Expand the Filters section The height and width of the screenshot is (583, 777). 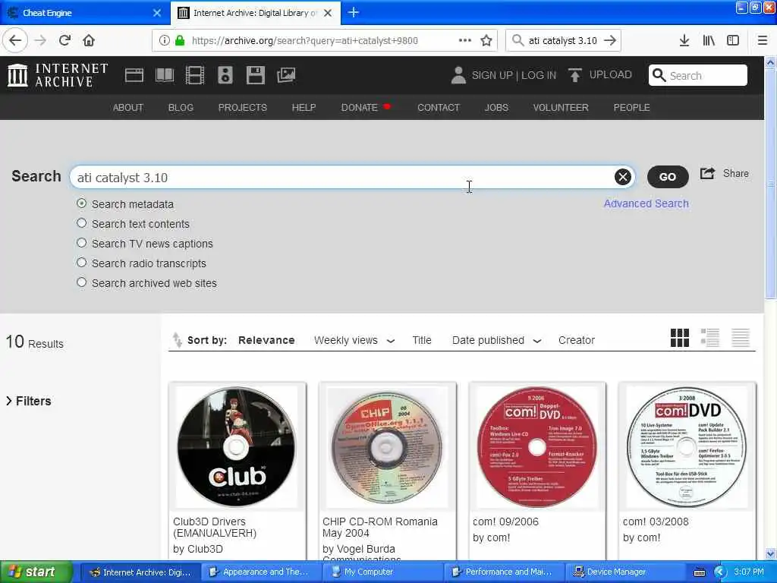29,401
